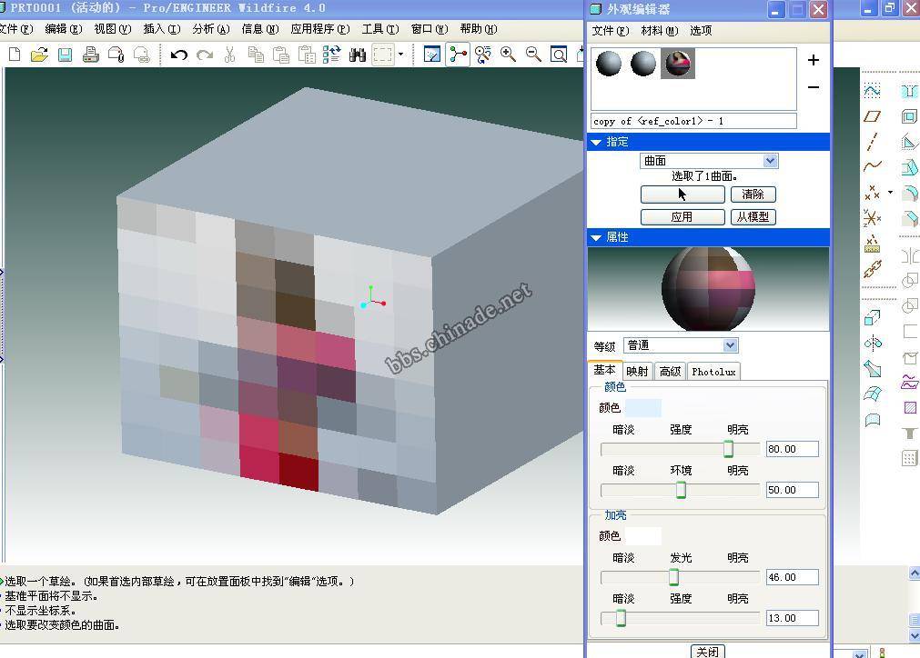Remove the appearance with the minus button
This screenshot has height=658, width=920.
(x=813, y=87)
